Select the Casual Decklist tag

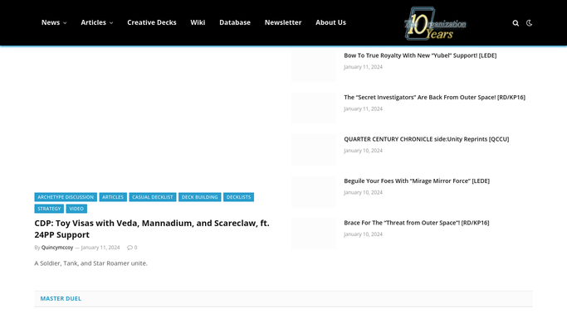coord(153,197)
